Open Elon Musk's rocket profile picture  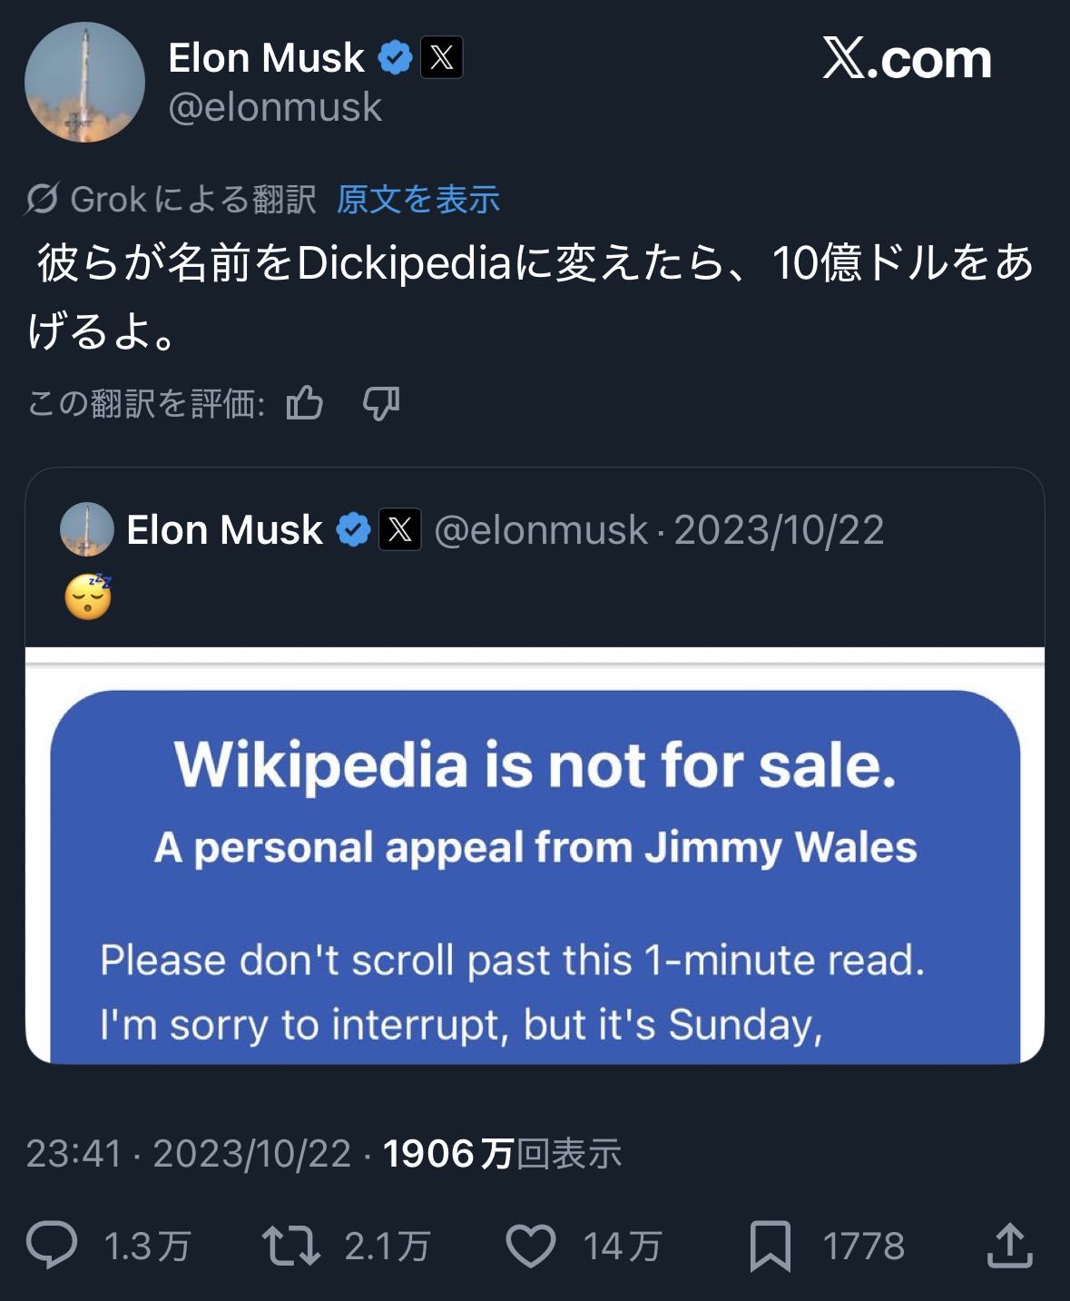pos(84,83)
